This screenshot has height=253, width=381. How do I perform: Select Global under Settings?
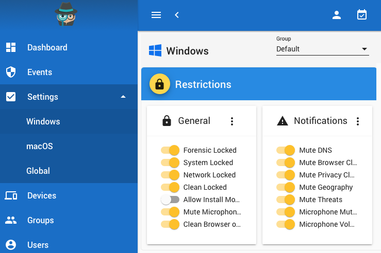(x=69, y=171)
